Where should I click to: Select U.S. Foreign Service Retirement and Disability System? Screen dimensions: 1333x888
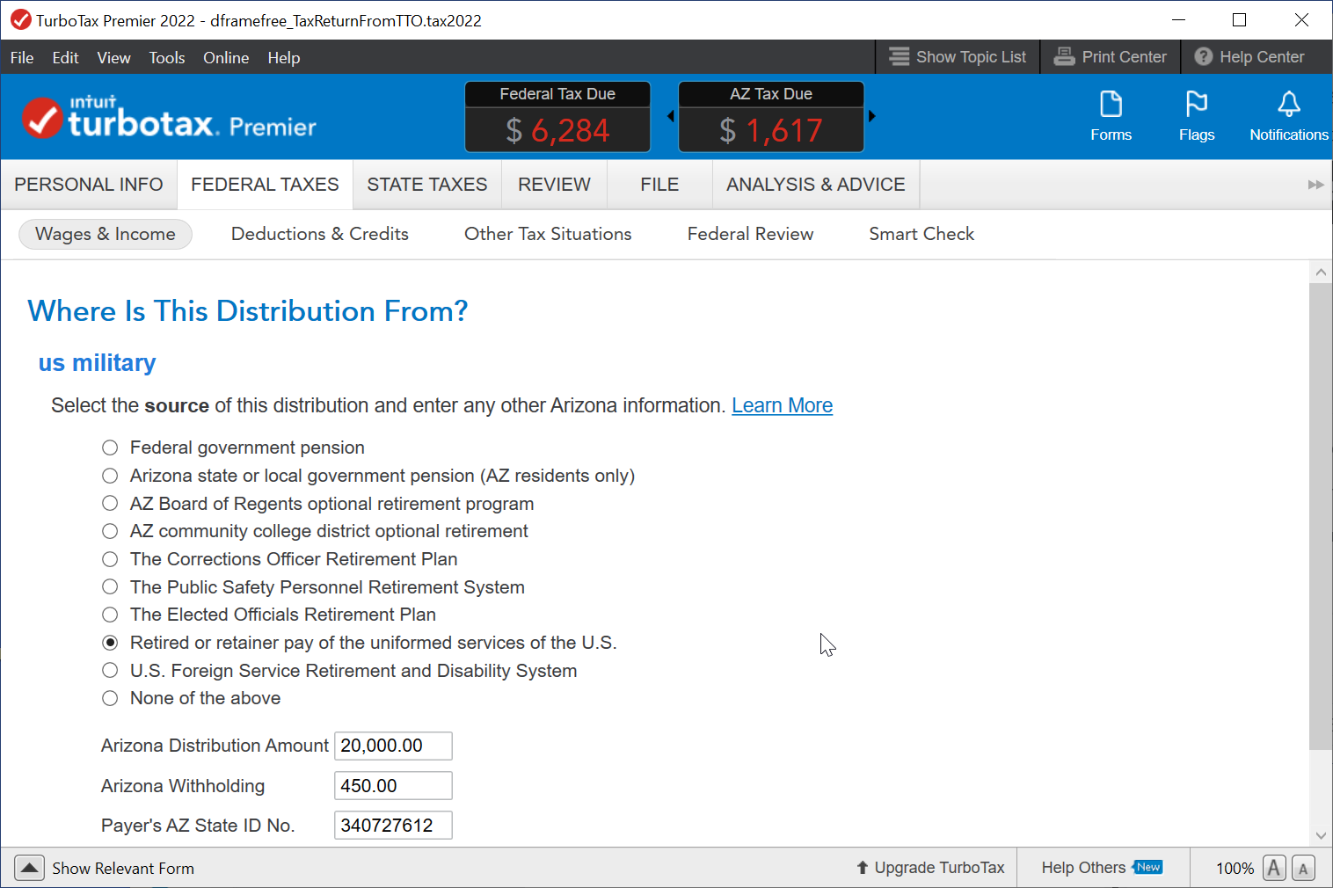click(110, 671)
